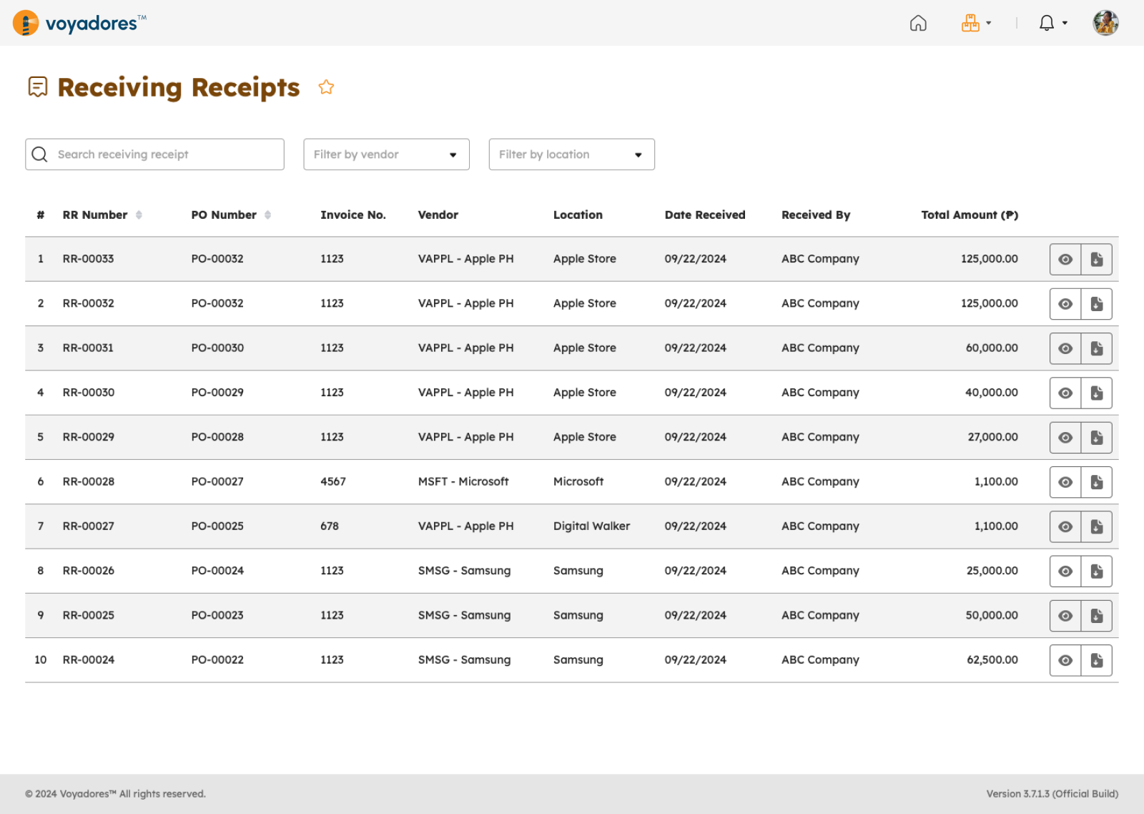1144x814 pixels.
Task: Click the receipt icon beside page title
Action: [38, 87]
